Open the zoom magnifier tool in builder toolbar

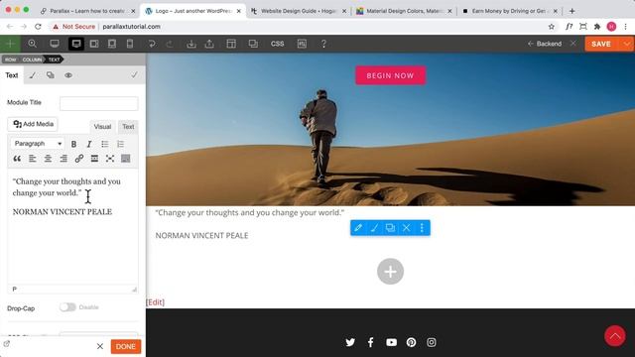[32, 44]
